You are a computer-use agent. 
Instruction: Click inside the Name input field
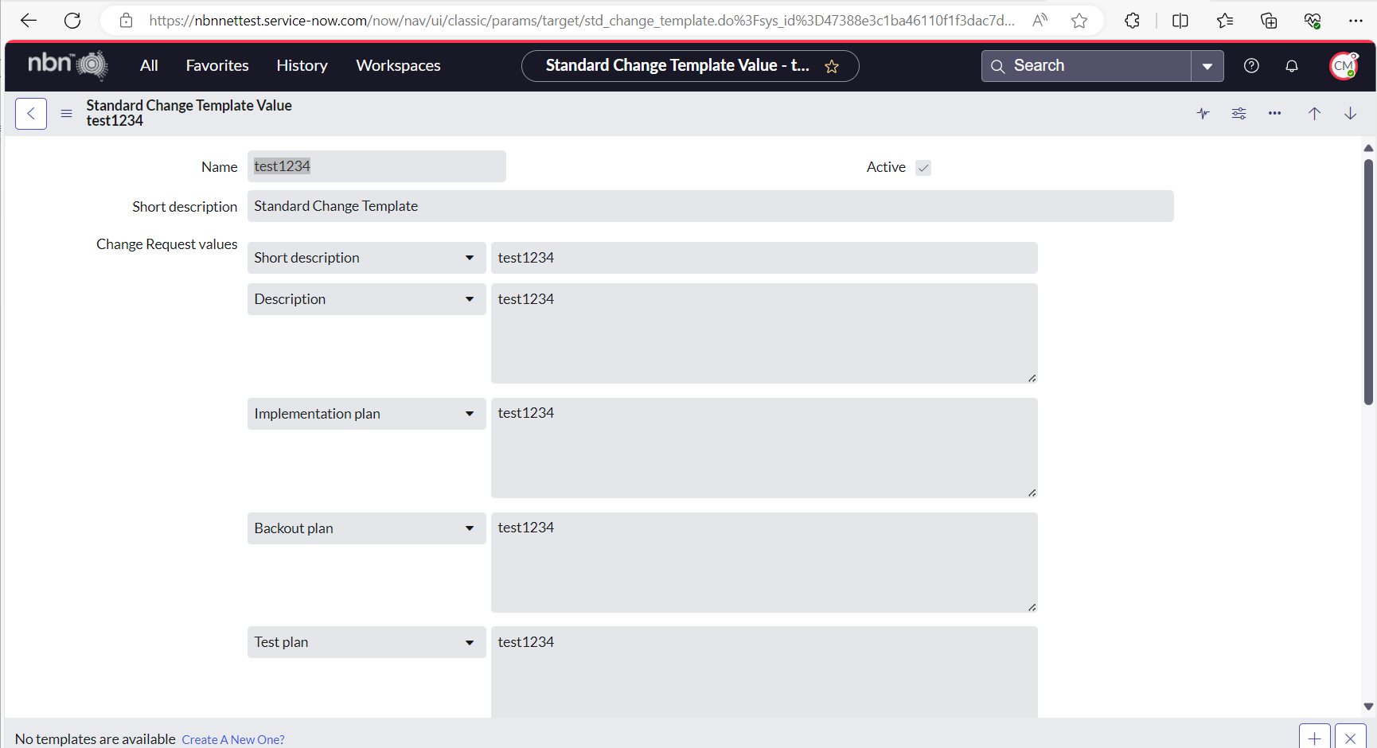coord(376,166)
